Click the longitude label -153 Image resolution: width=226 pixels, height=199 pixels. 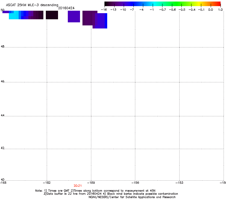pyautogui.click(x=180, y=183)
